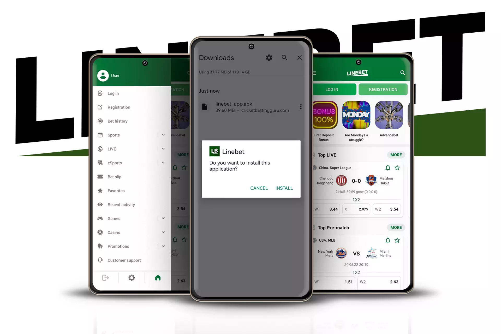Click the REGISTRATION button on Linebet

tap(382, 90)
